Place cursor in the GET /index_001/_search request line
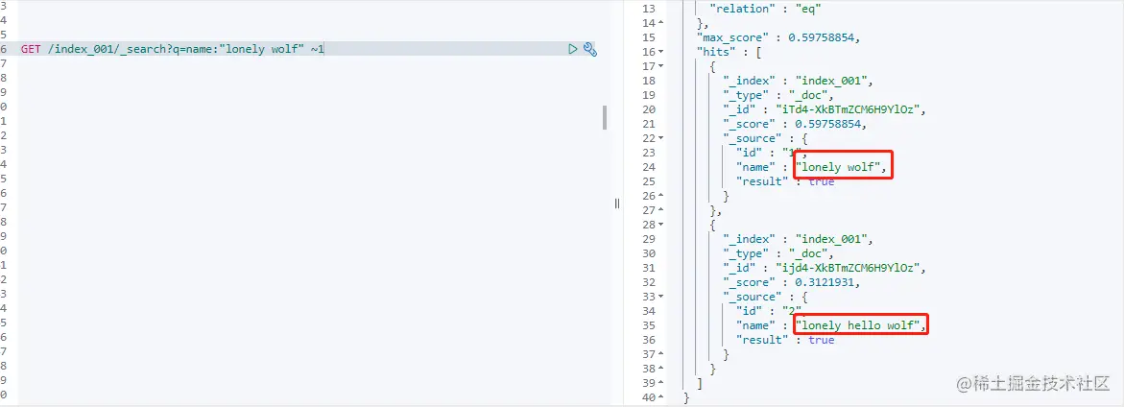Viewport: 1124px width, 407px height. pos(172,50)
